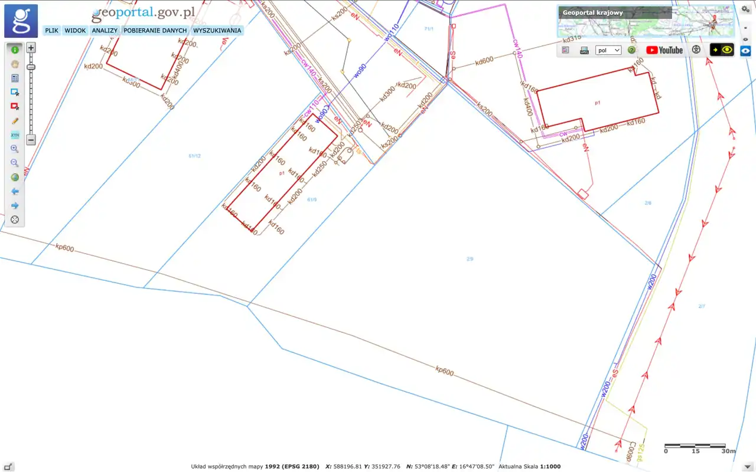Screen dimensions: 756x472
Task: Open the POBIERANIE DANYCH menu
Action: [x=155, y=30]
